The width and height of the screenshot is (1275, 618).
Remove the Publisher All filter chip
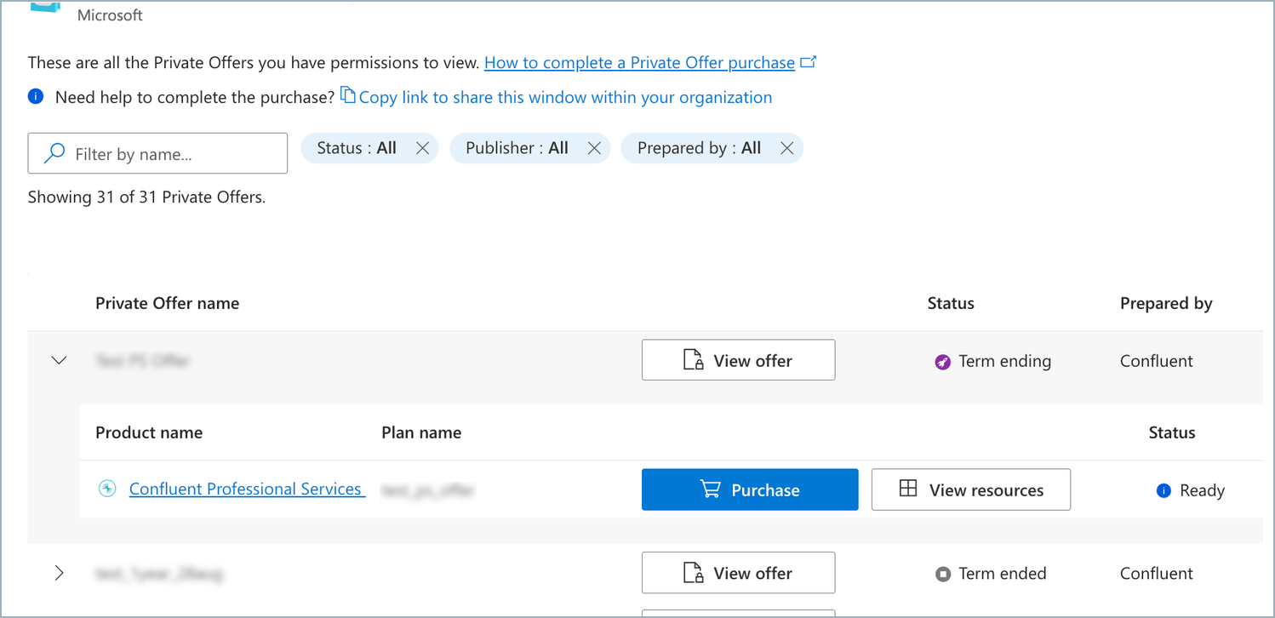coord(594,148)
